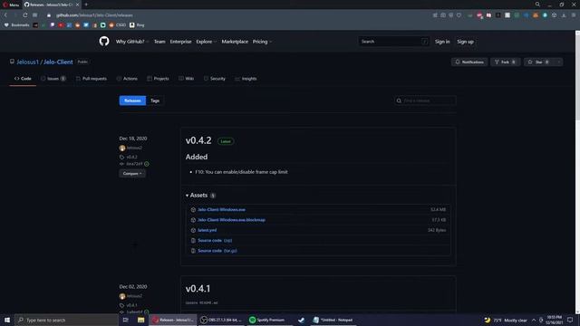Open the browser downloads icon
The image size is (580, 326).
tap(564, 15)
